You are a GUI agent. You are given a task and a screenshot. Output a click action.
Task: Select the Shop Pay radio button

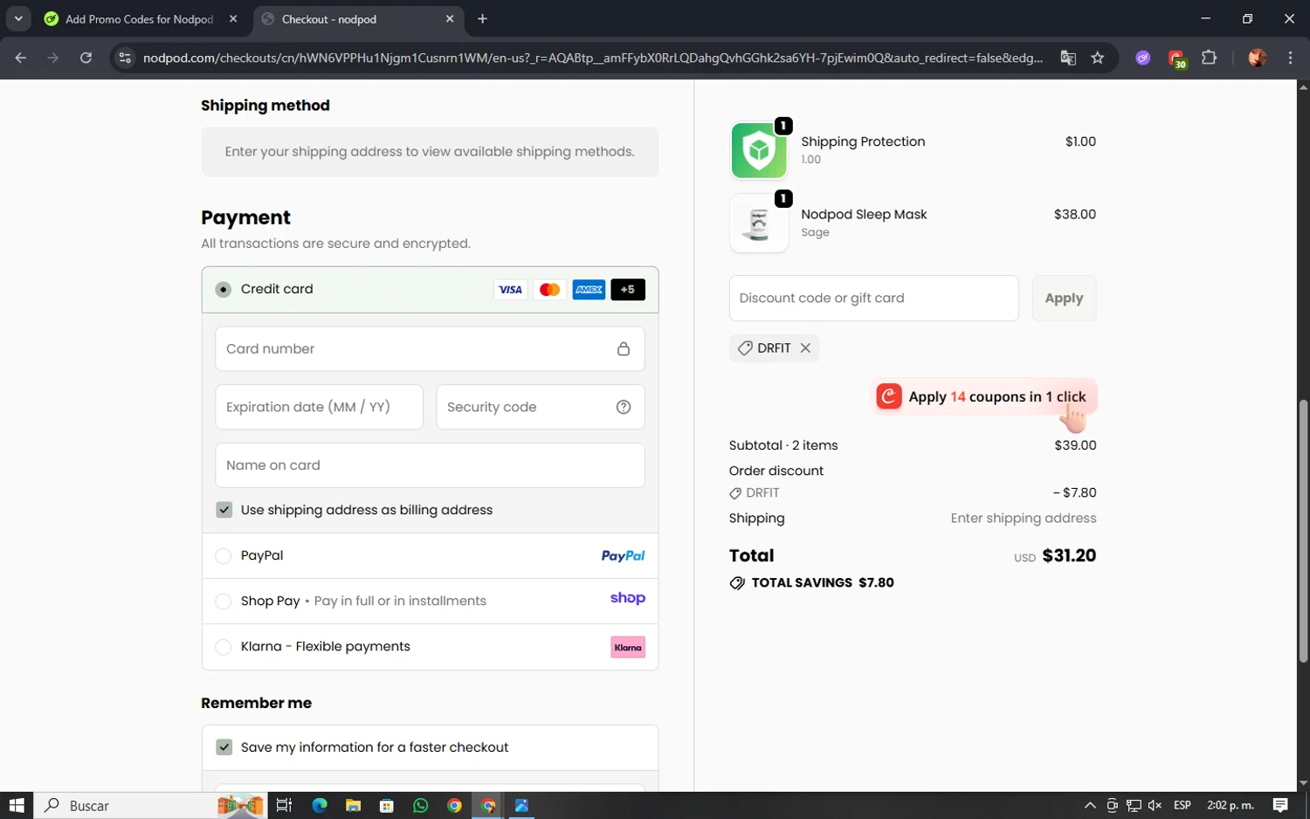point(224,601)
